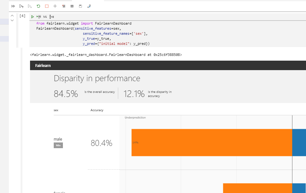Interrupt kernel with red stop square
This screenshot has width=306, height=193.
[x=47, y=6]
